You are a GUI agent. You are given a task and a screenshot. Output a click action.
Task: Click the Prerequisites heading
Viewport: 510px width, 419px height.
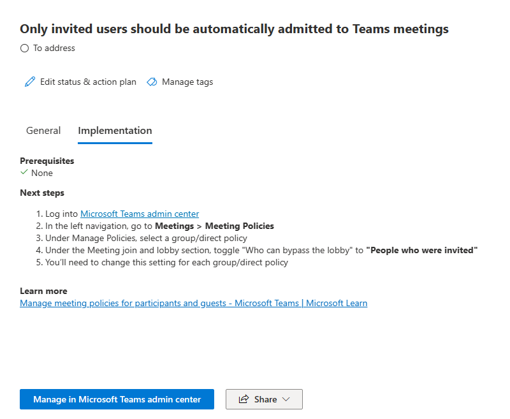coord(47,161)
